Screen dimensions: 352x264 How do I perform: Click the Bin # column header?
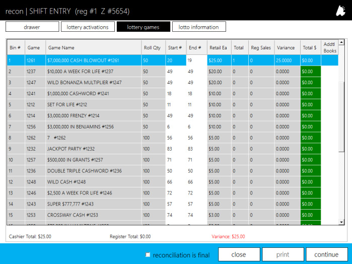click(x=16, y=47)
